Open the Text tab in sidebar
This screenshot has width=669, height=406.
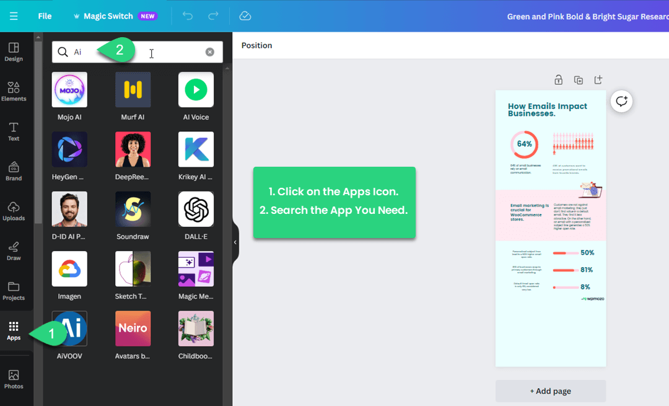tap(14, 131)
